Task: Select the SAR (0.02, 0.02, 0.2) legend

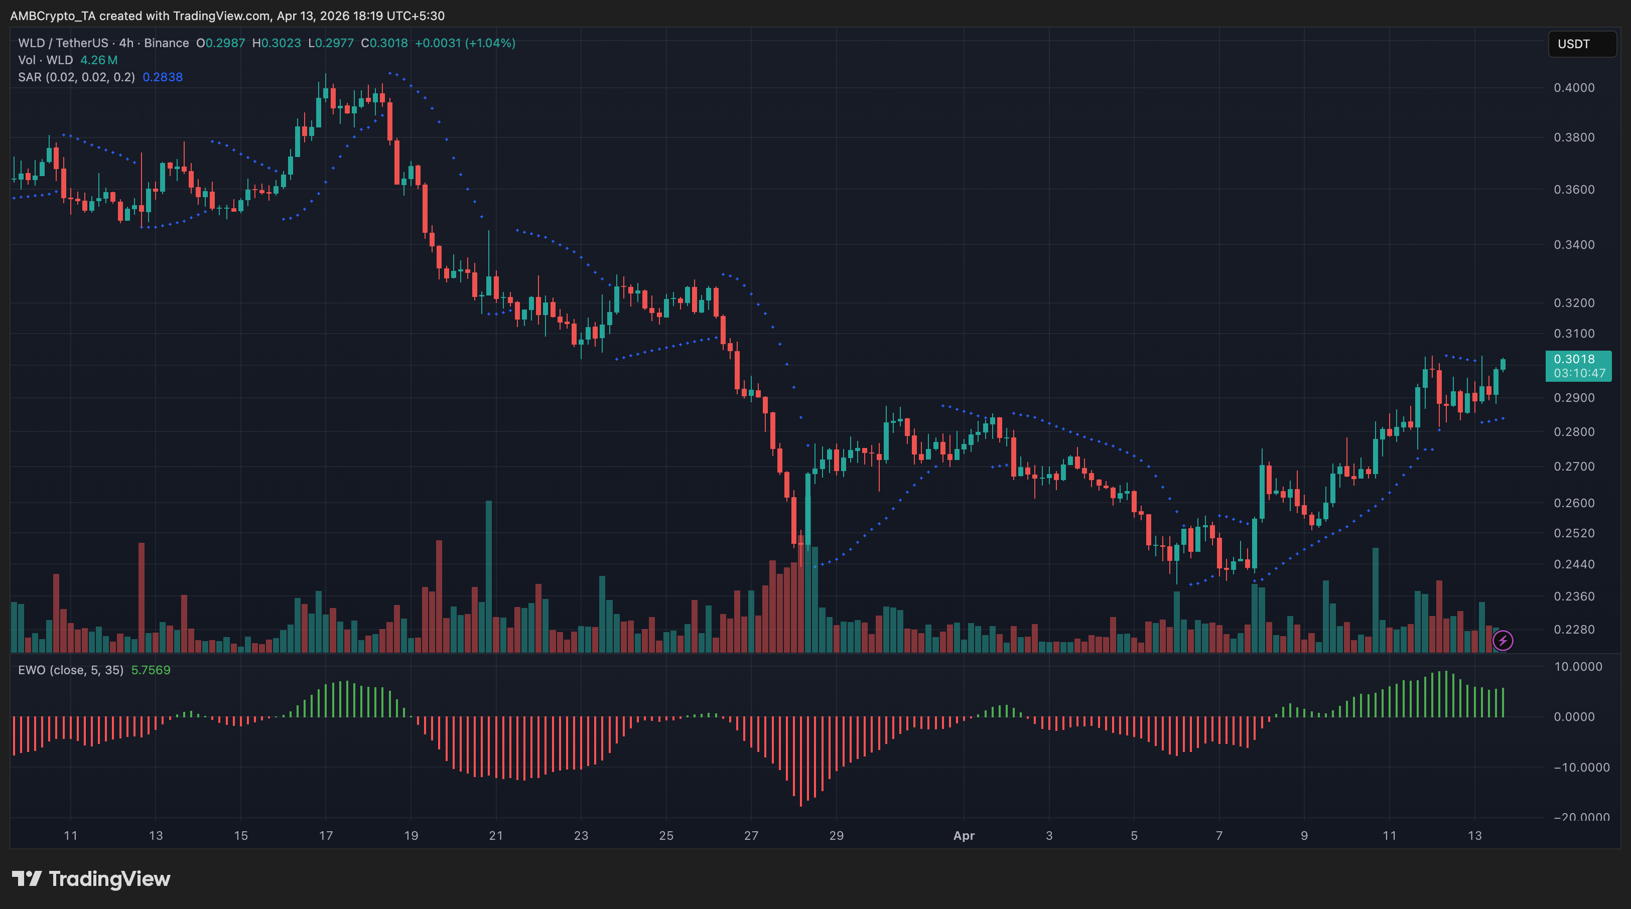Action: (76, 77)
